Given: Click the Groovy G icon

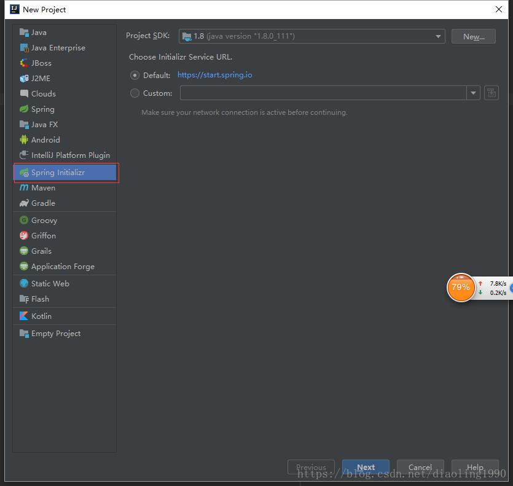Looking at the screenshot, I should [24, 220].
